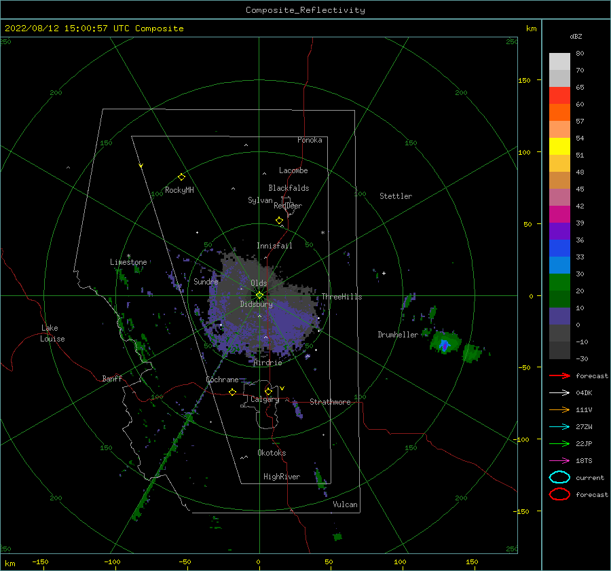Pick the magenta swatch between 42 and 39 dBZ

pyautogui.click(x=559, y=215)
